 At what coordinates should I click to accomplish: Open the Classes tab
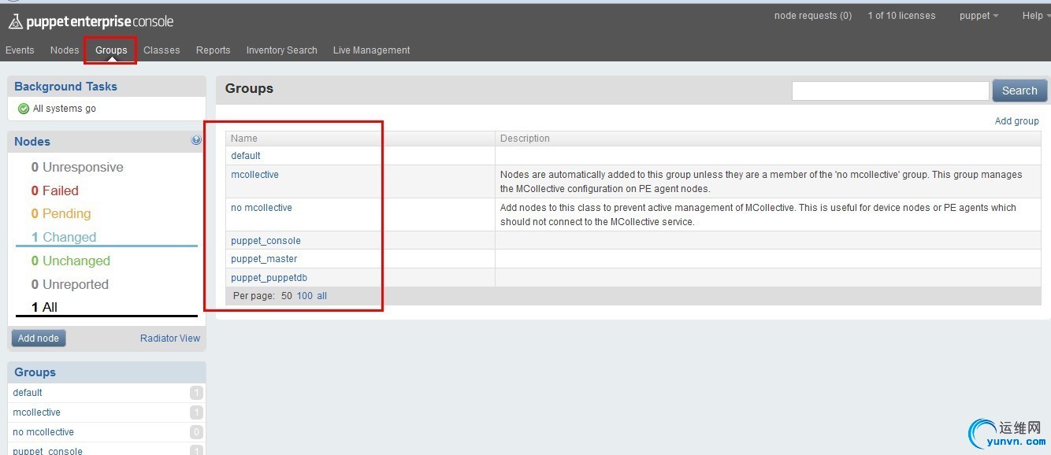(162, 50)
